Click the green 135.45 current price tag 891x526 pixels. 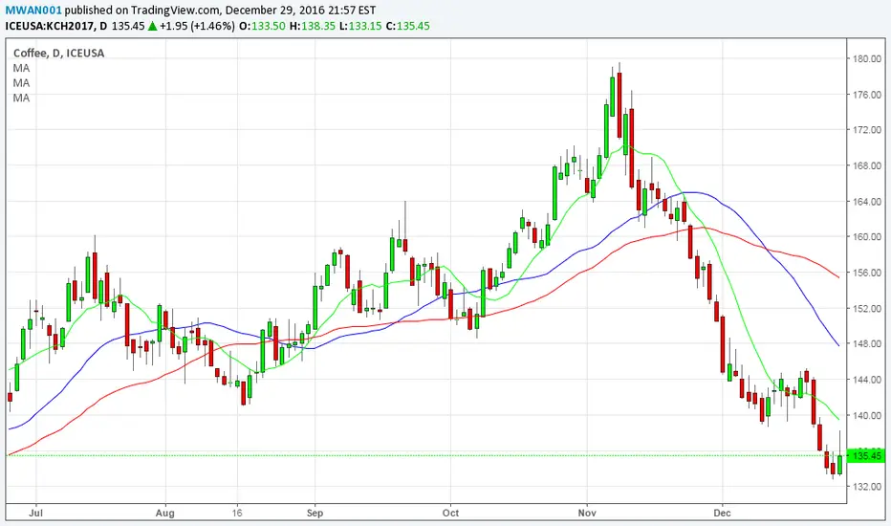[x=866, y=455]
